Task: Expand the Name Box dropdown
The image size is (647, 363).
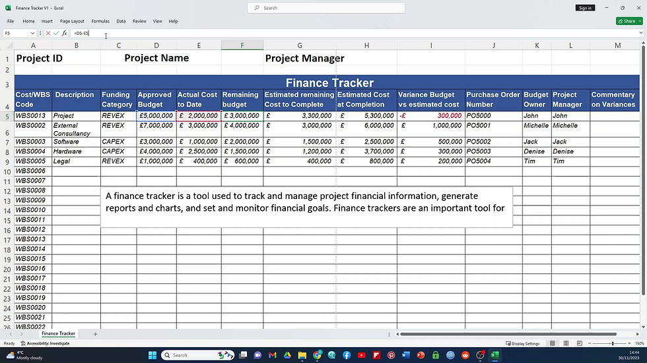Action: point(32,33)
